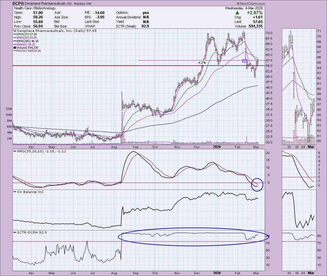The image size is (327, 276).
Task: Click the header Volume value 594,335
Action: [x=255, y=26]
